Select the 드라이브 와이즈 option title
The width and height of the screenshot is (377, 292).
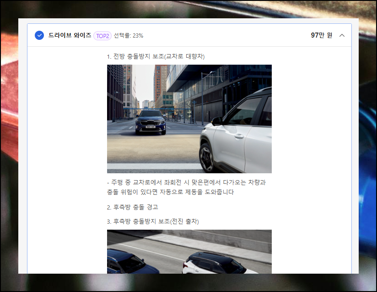(x=70, y=35)
